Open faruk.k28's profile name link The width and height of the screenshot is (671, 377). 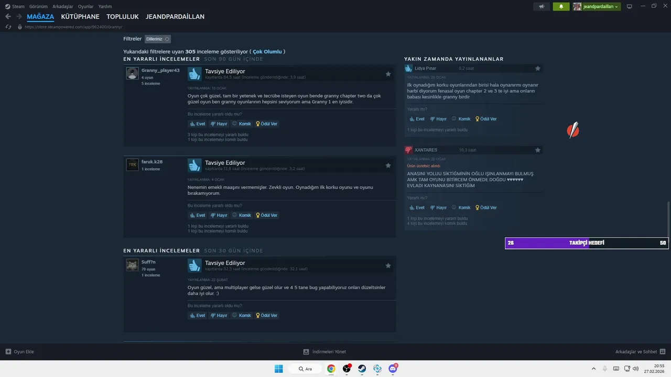tap(152, 162)
